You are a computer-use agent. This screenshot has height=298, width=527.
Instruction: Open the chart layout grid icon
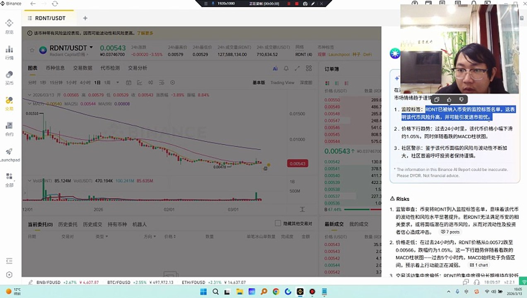point(308,68)
